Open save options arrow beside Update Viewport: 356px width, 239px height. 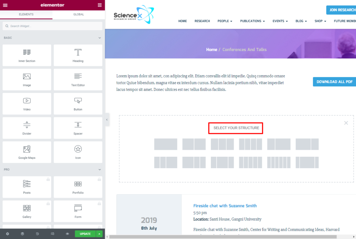(x=99, y=234)
